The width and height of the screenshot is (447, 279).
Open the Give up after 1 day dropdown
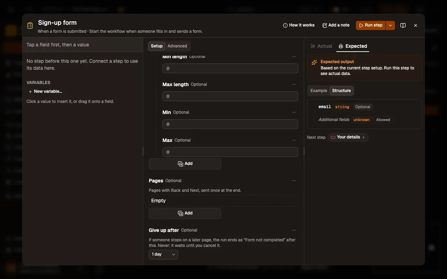[163, 255]
